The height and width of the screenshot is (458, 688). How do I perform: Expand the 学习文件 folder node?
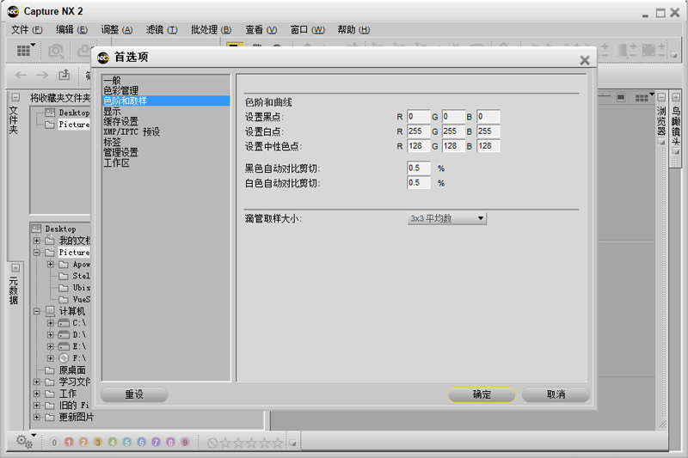tap(37, 382)
